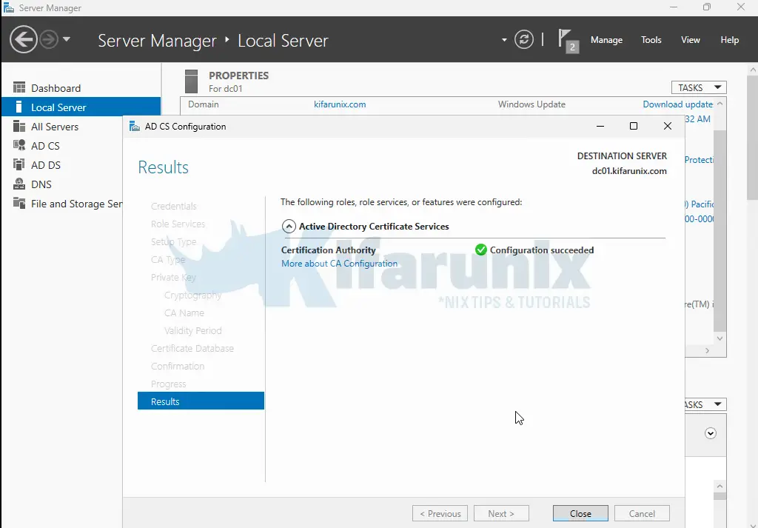Click the Server Manager title bar icon
The width and height of the screenshot is (758, 528).
tap(9, 7)
